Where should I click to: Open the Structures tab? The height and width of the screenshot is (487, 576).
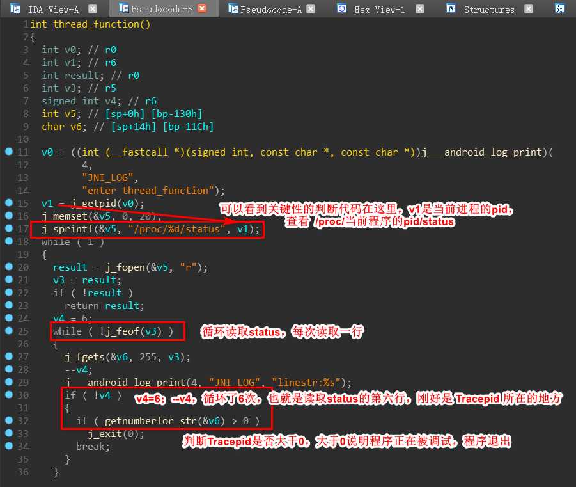tap(489, 9)
